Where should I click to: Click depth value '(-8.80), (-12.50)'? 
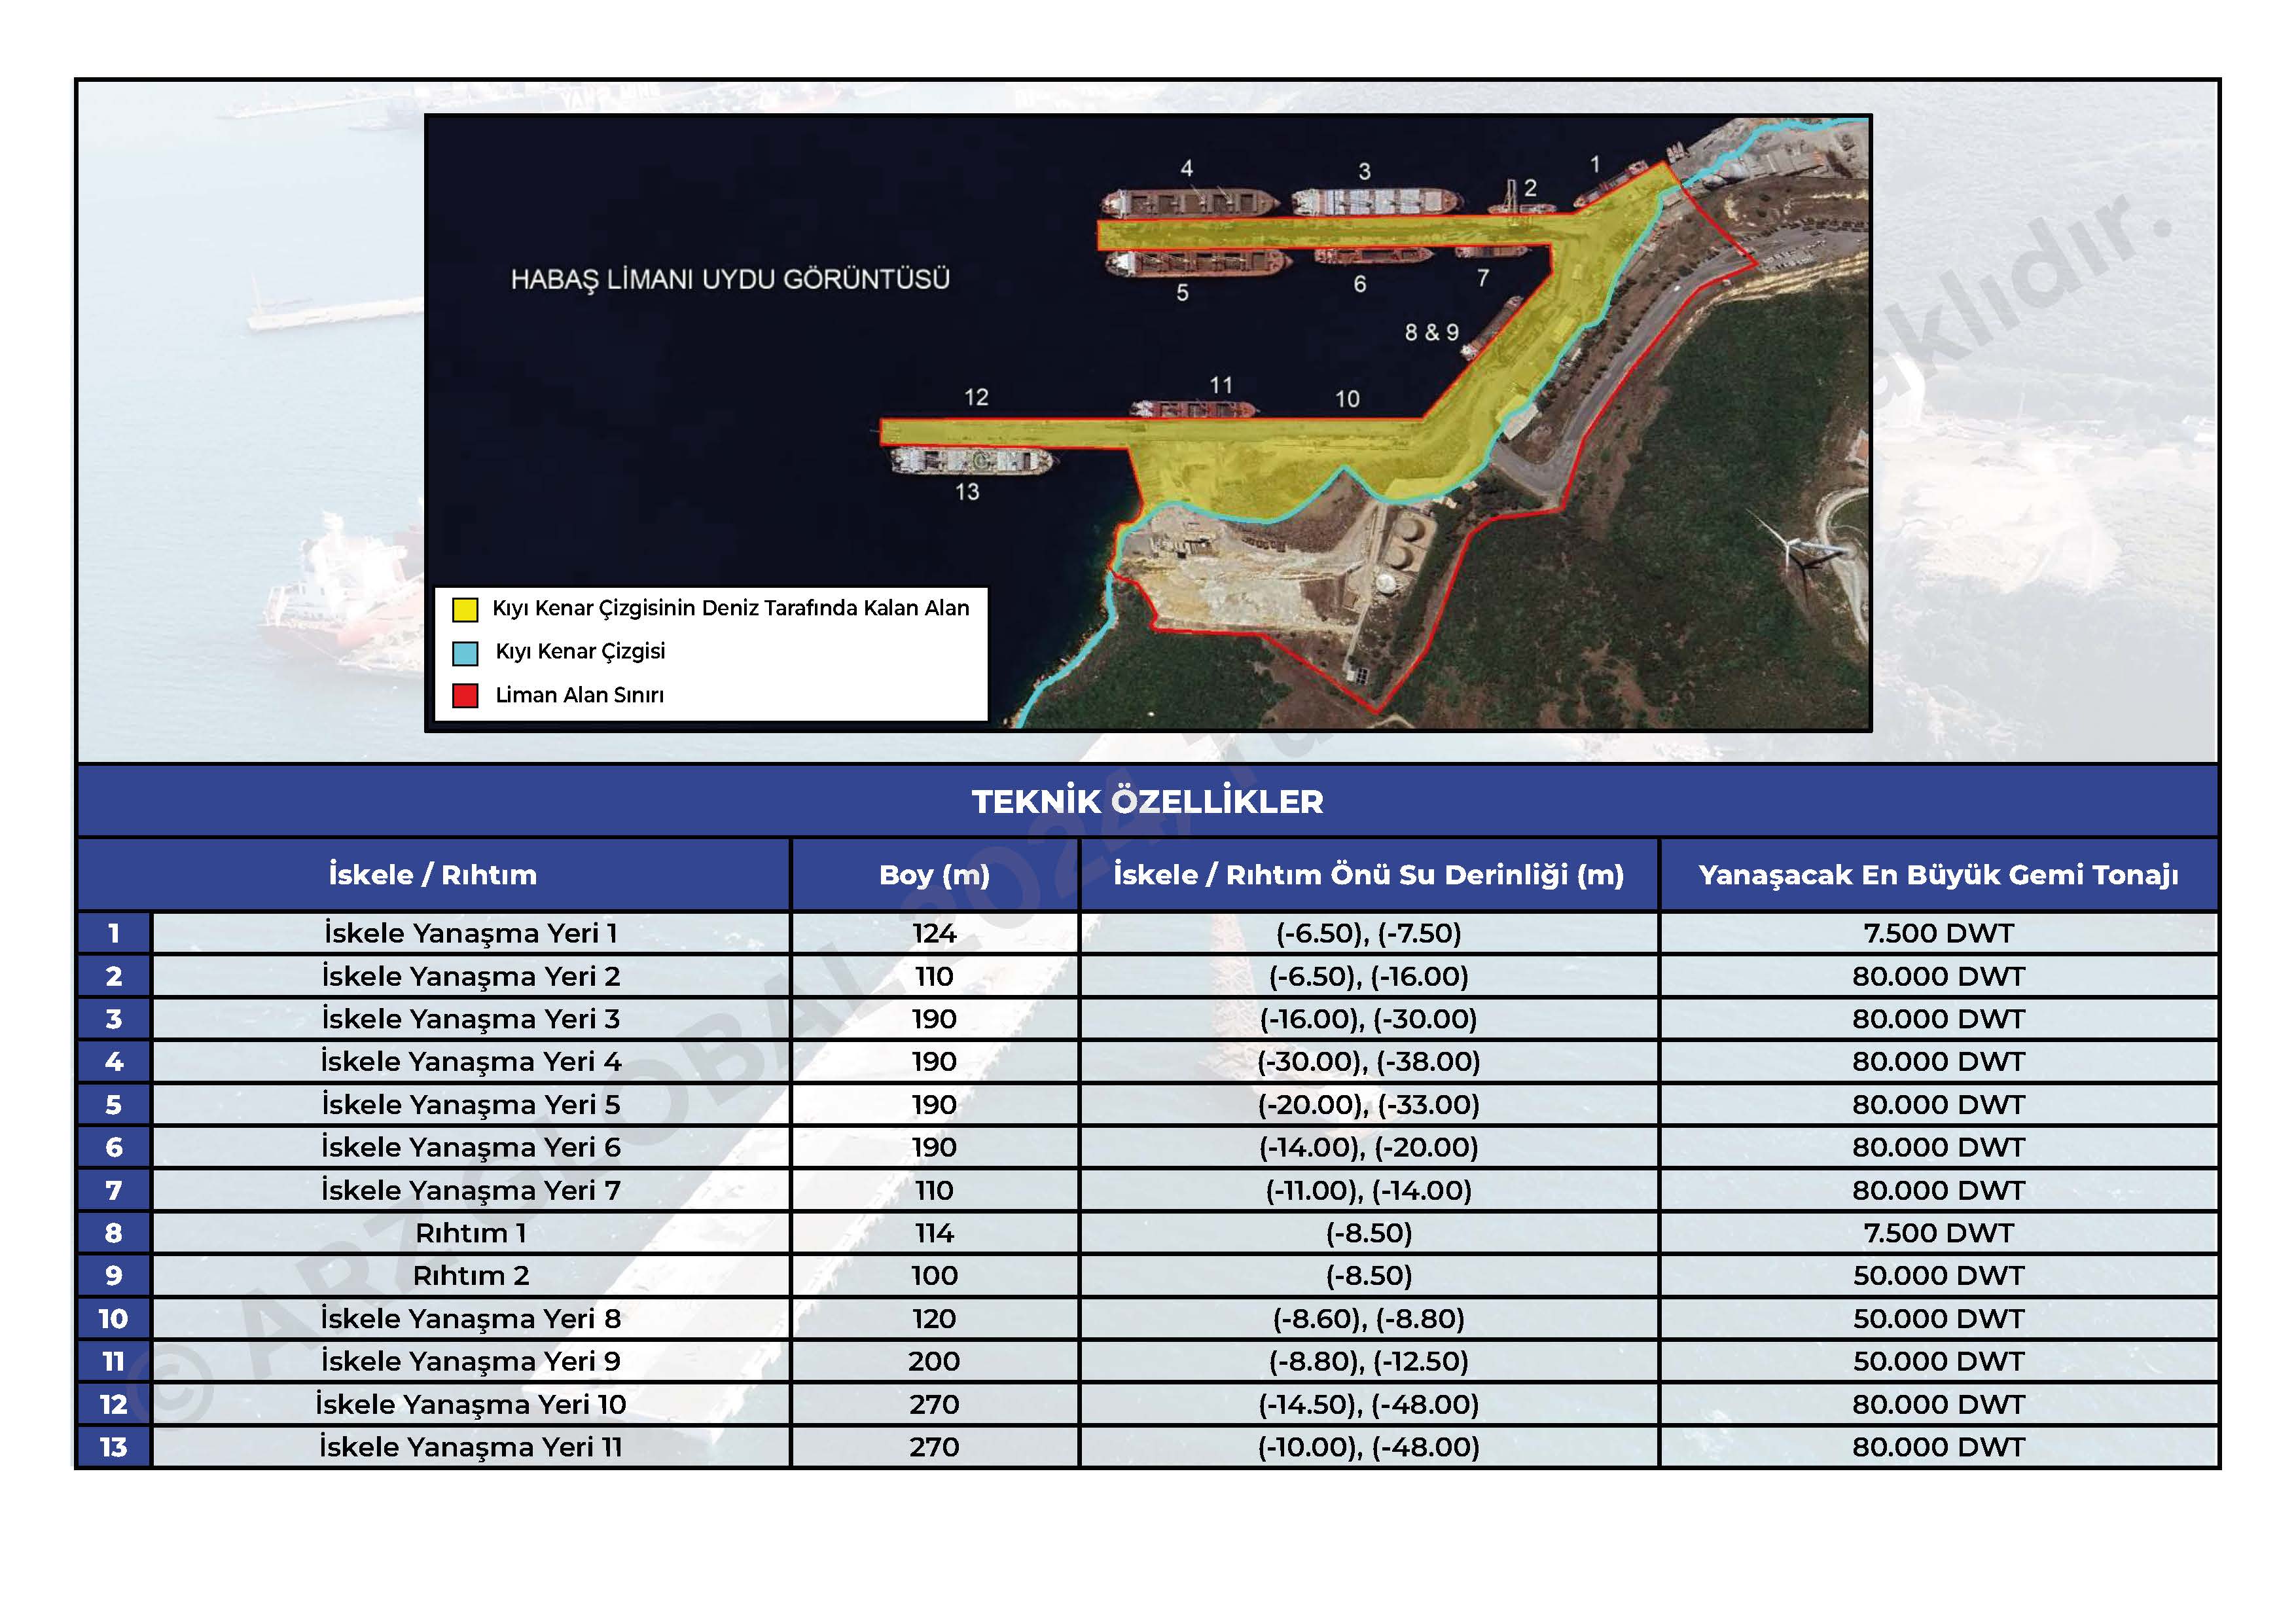1369,1361
